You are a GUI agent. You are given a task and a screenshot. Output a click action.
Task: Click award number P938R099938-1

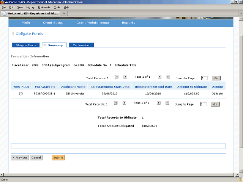(44, 94)
